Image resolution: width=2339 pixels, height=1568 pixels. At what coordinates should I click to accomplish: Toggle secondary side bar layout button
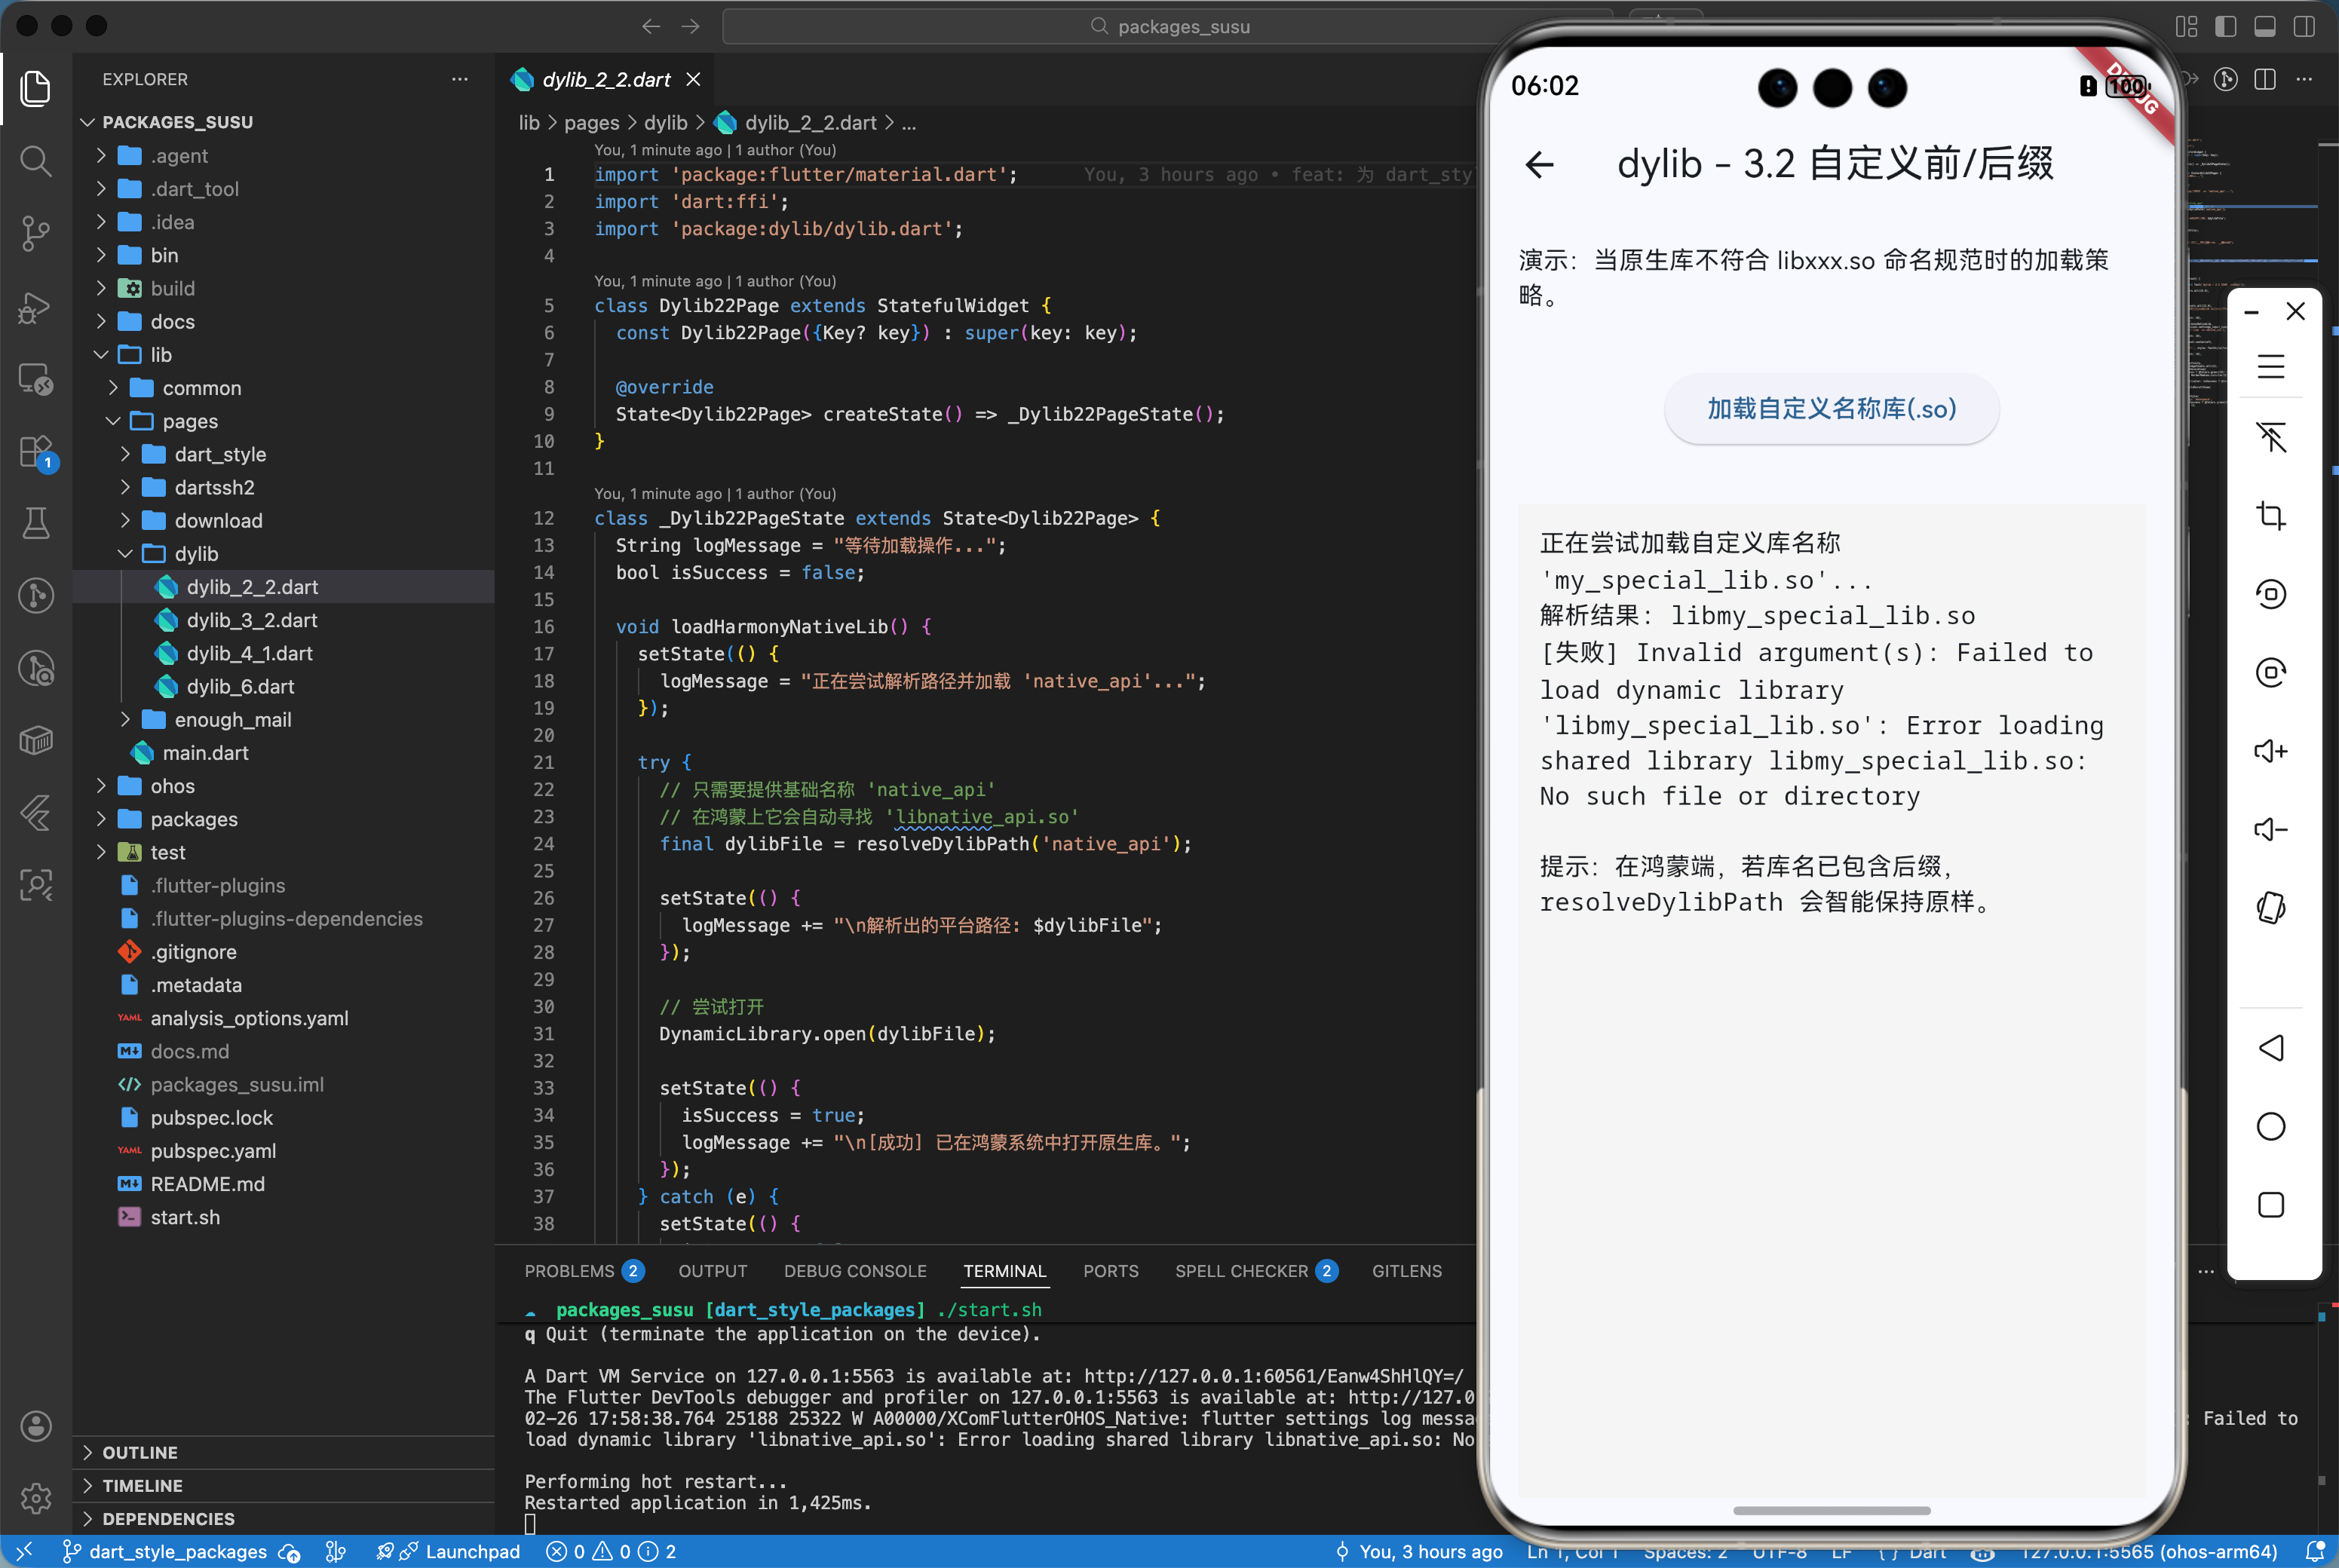[x=2304, y=26]
